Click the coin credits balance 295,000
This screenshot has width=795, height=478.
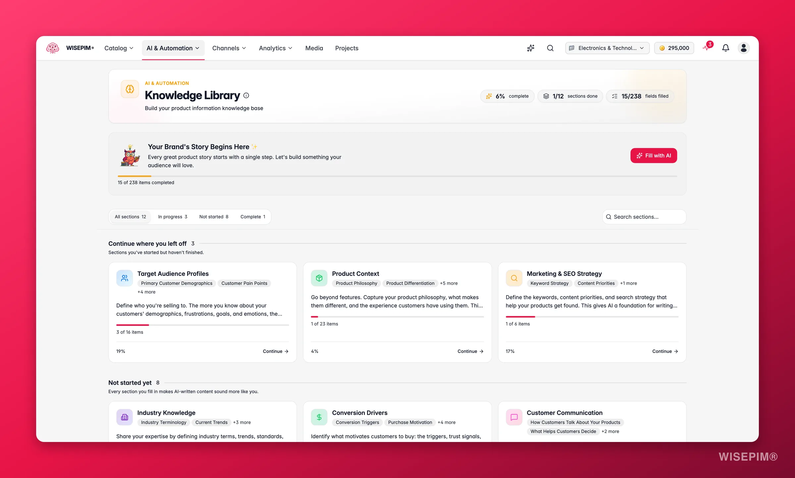pos(674,48)
